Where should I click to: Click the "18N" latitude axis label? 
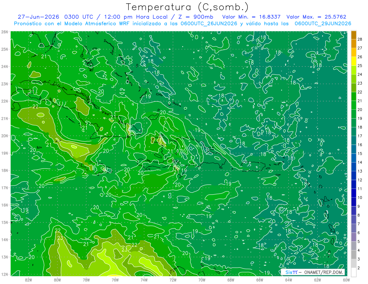(x=4, y=170)
